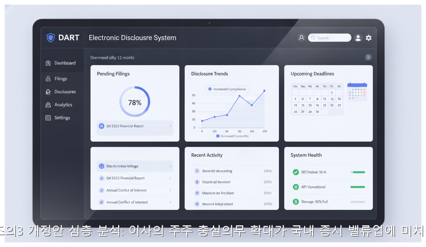Select calendar date 31

pyautogui.click(x=317, y=112)
